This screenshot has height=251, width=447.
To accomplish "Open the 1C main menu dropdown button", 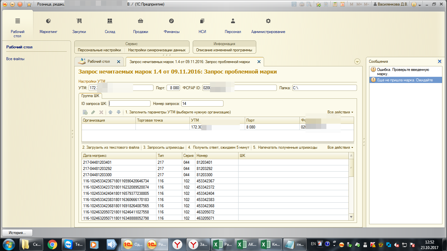I will point(12,5).
